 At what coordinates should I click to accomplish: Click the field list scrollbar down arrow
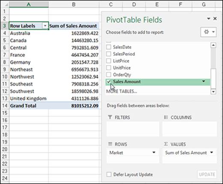coord(213,92)
